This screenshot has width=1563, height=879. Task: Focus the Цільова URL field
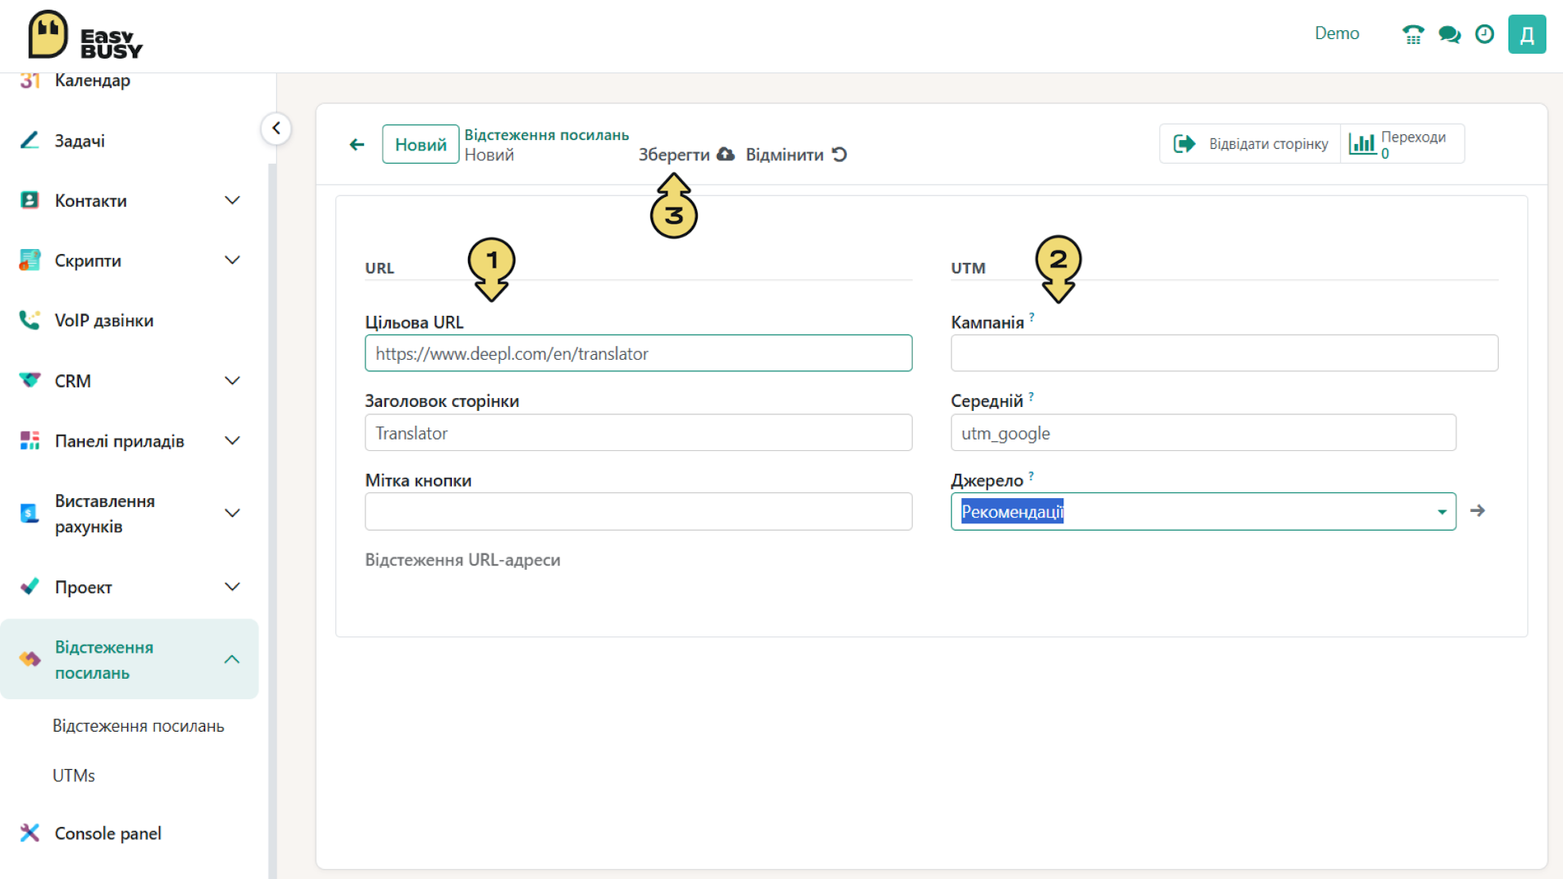click(638, 353)
